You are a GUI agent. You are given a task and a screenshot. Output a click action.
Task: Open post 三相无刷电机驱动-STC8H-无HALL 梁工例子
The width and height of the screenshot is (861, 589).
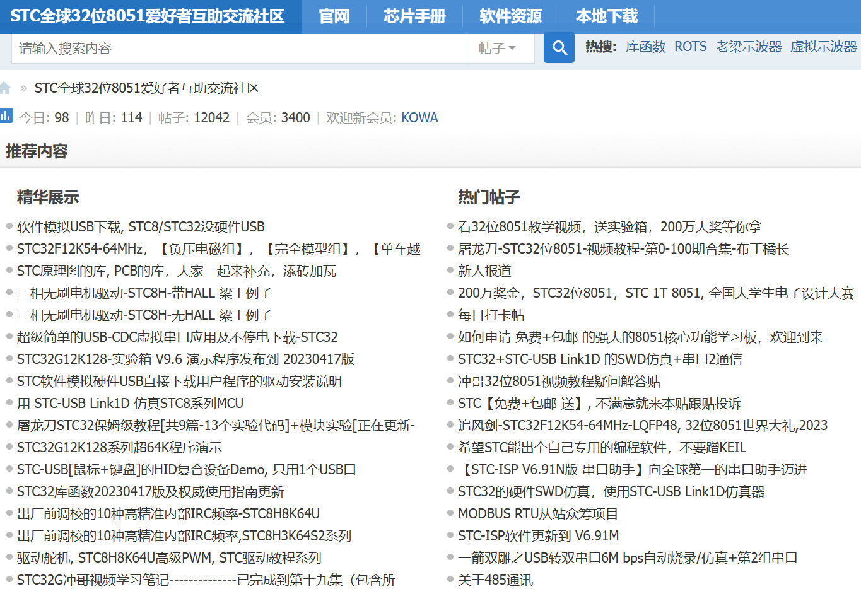point(144,315)
